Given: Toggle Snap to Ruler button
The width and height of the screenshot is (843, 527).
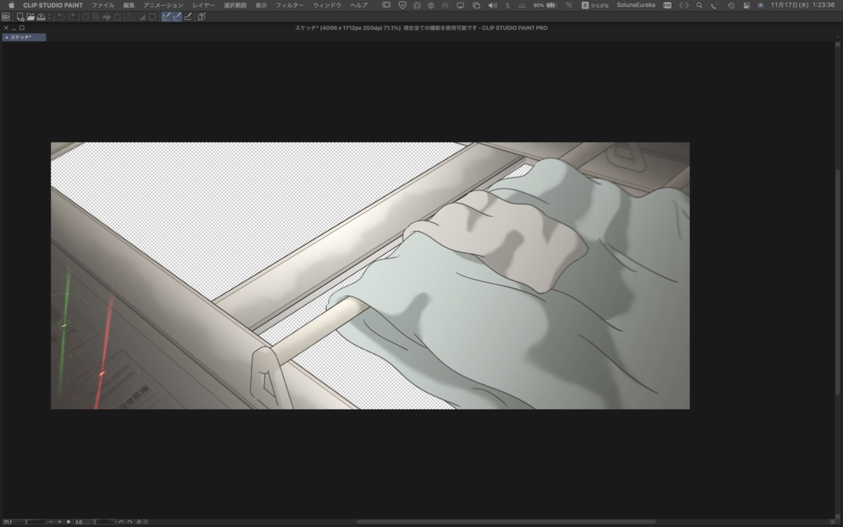Looking at the screenshot, I should (166, 16).
